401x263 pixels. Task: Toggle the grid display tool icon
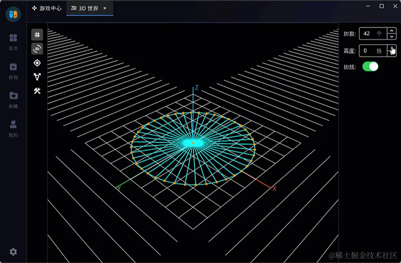click(x=37, y=35)
